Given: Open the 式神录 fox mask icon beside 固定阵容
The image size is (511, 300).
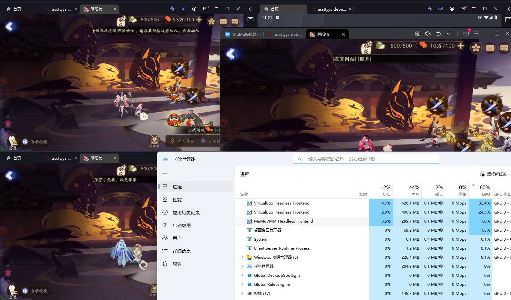Looking at the screenshot, I should pos(155,140).
